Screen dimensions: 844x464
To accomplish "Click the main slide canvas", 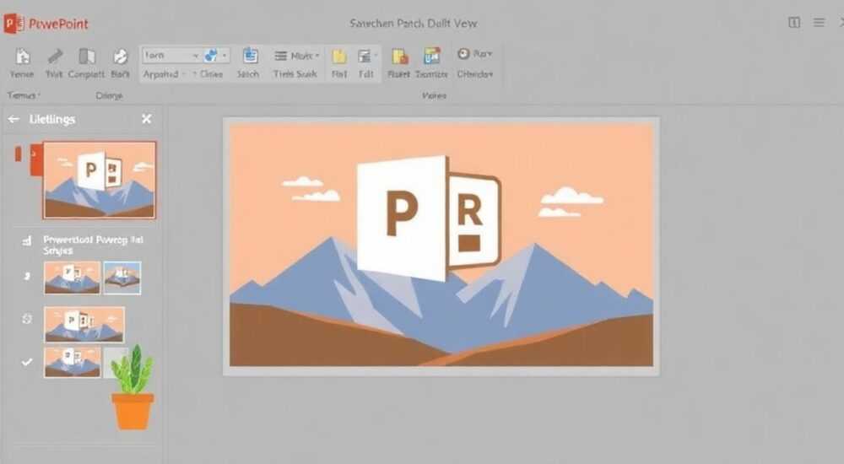I will pyautogui.click(x=441, y=245).
